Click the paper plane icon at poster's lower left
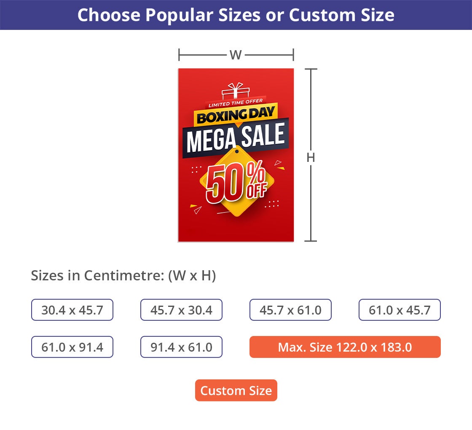 (x=196, y=209)
